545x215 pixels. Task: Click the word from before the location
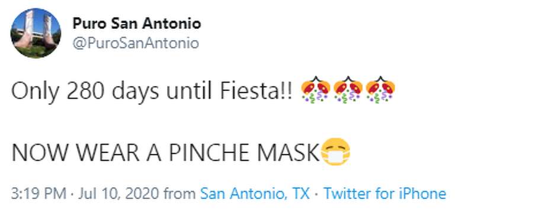pos(179,193)
